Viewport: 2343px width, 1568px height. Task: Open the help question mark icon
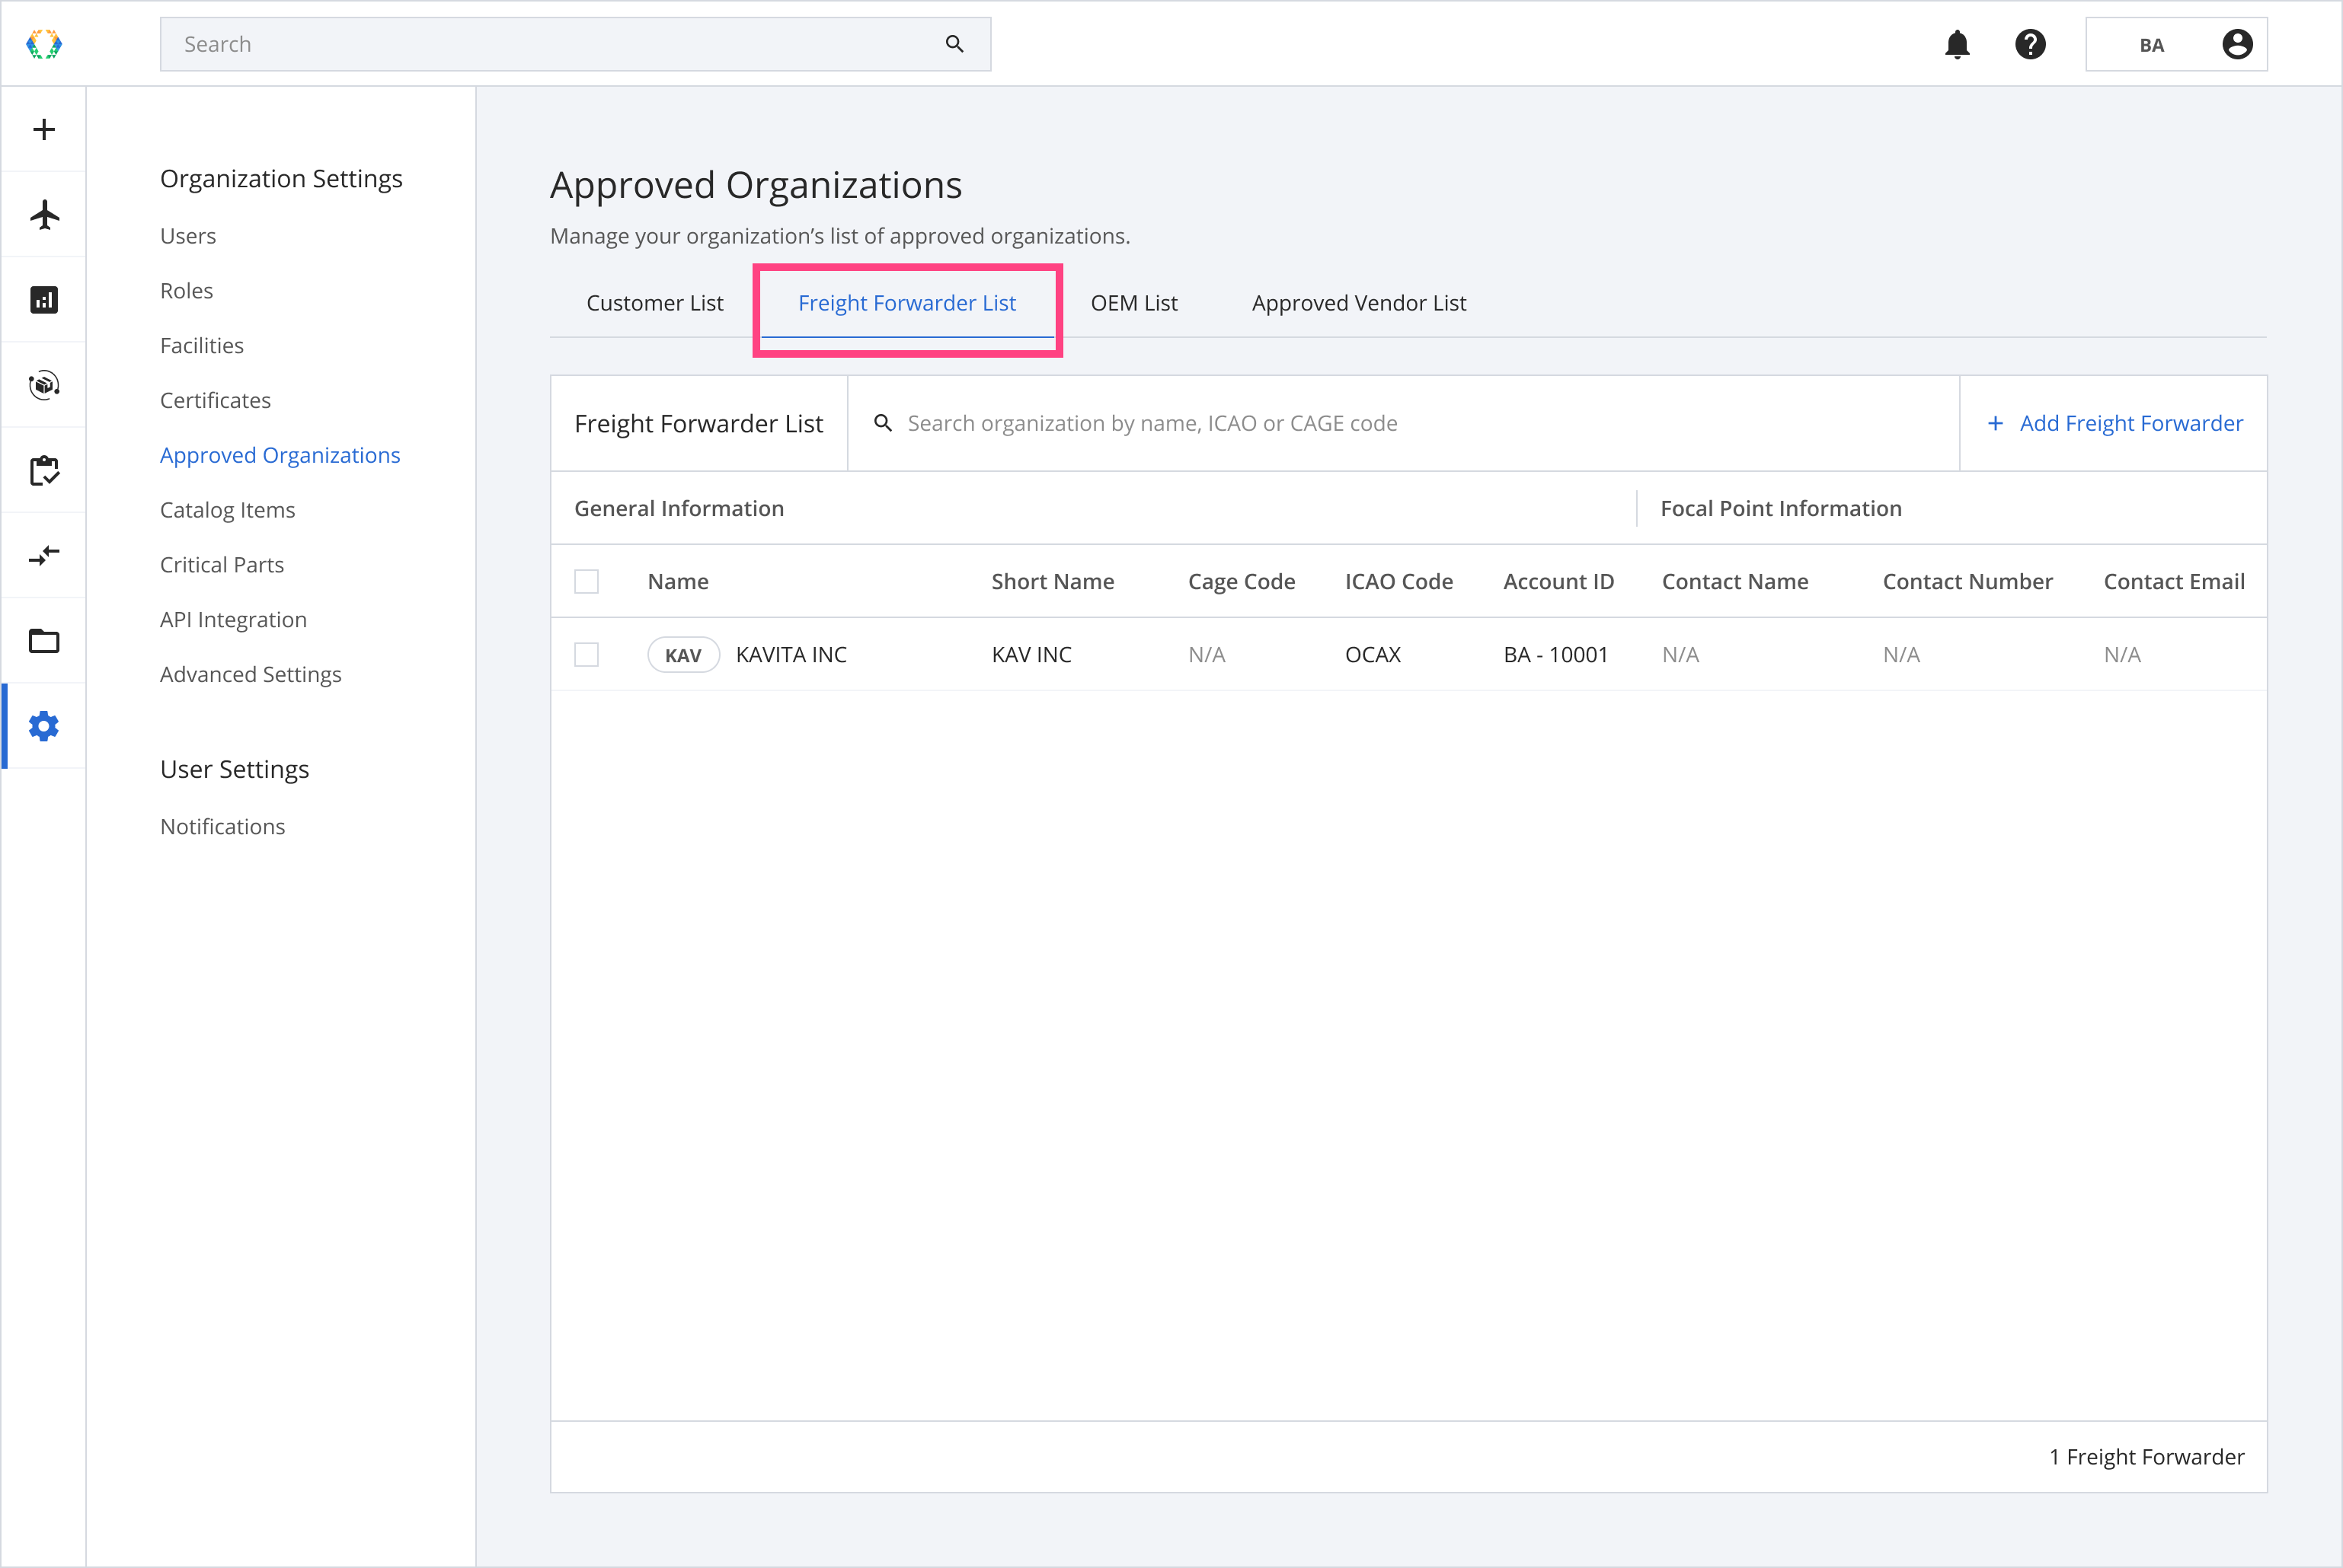coord(2030,44)
